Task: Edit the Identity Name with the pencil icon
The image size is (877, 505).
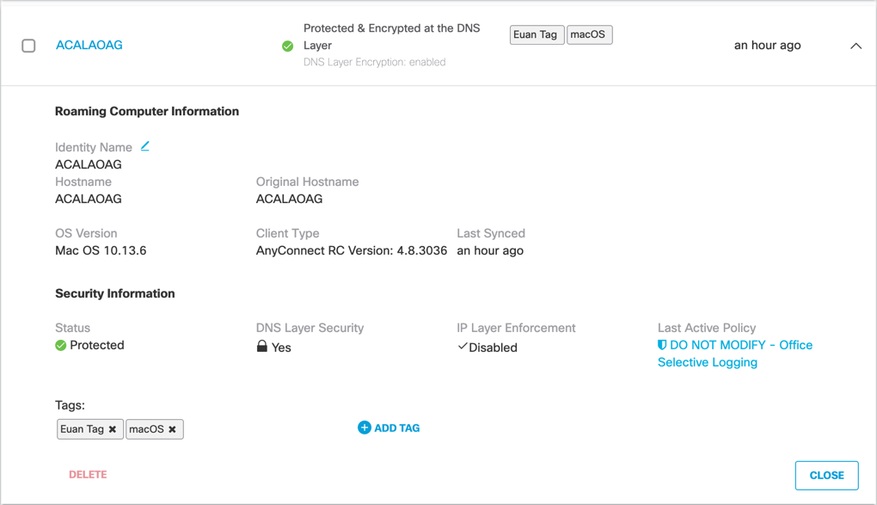Action: tap(144, 146)
